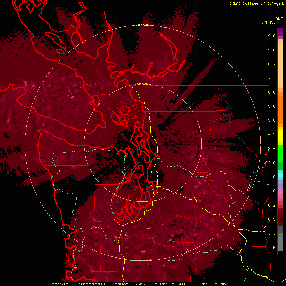Screen dimensions: 286x286
Task: Click the TH threshold label in the legend
Action: (273, 248)
